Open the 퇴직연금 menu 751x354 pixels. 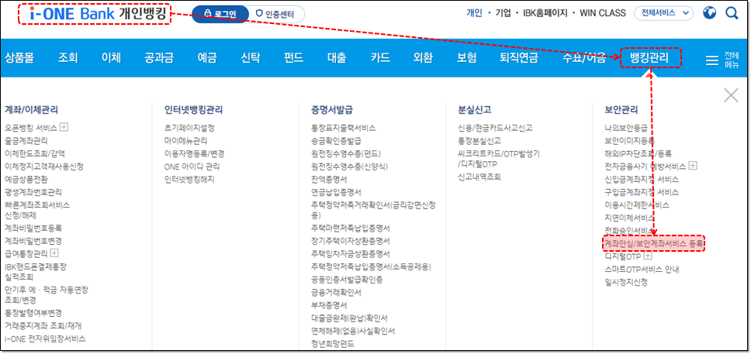coord(519,58)
